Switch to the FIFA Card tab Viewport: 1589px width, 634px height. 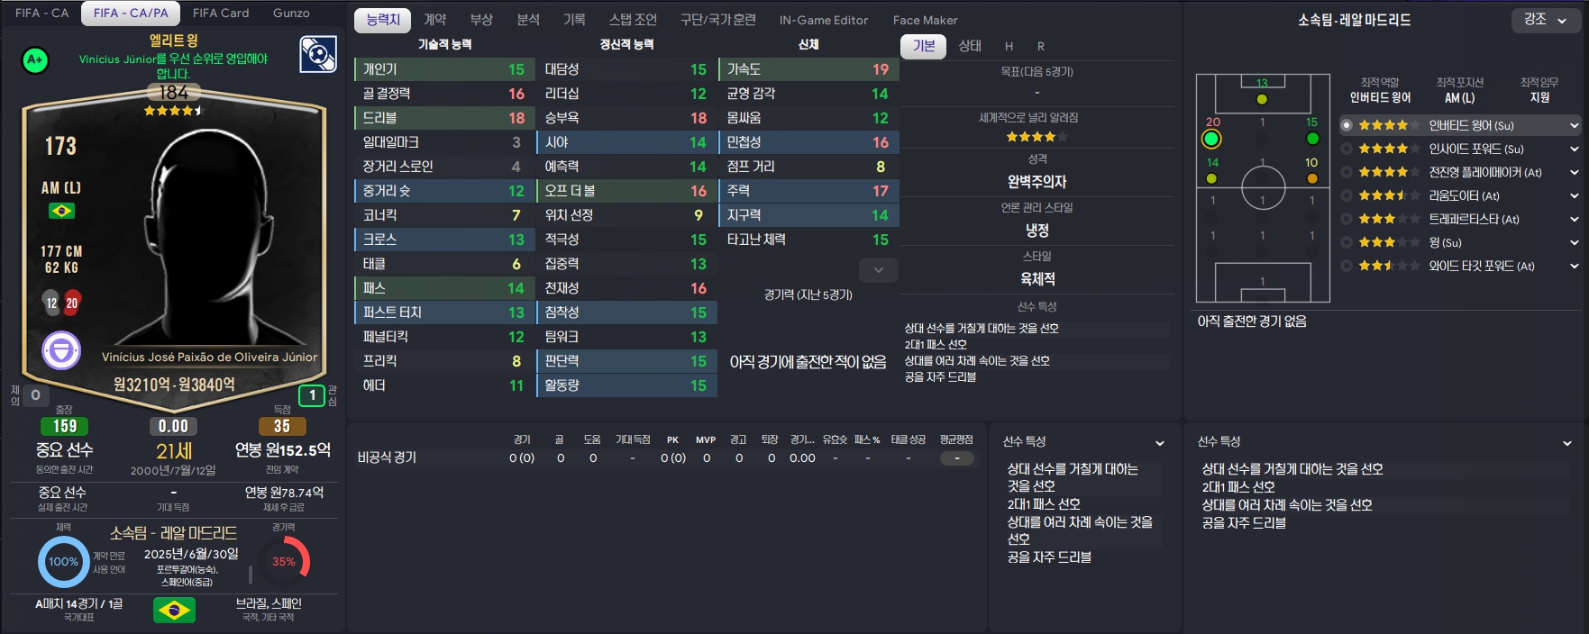[221, 13]
